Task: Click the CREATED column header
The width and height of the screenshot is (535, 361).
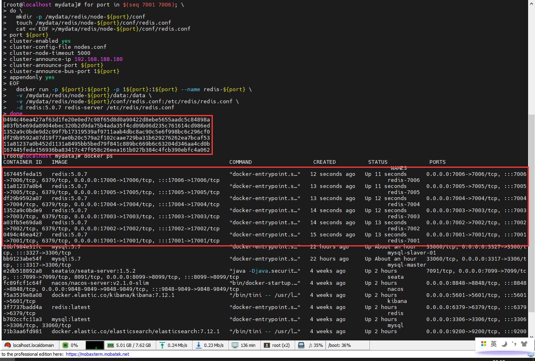Action: point(325,162)
